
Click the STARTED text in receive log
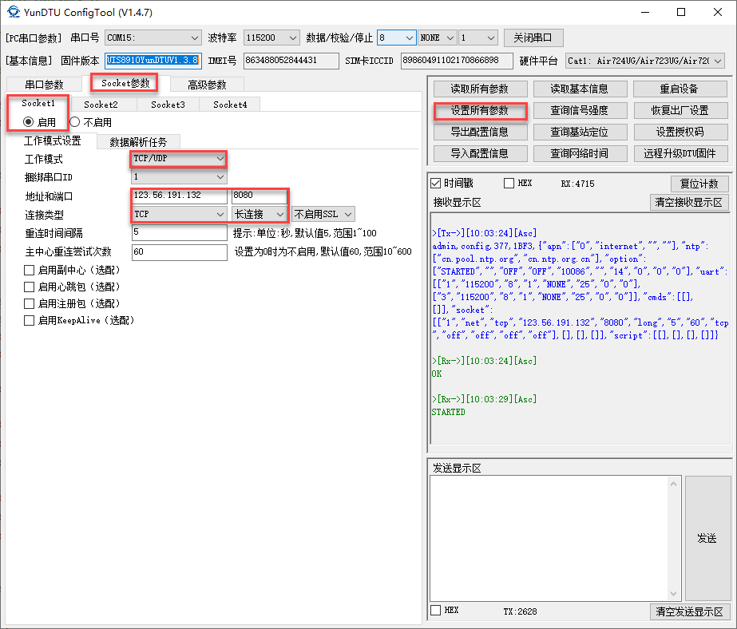click(449, 412)
